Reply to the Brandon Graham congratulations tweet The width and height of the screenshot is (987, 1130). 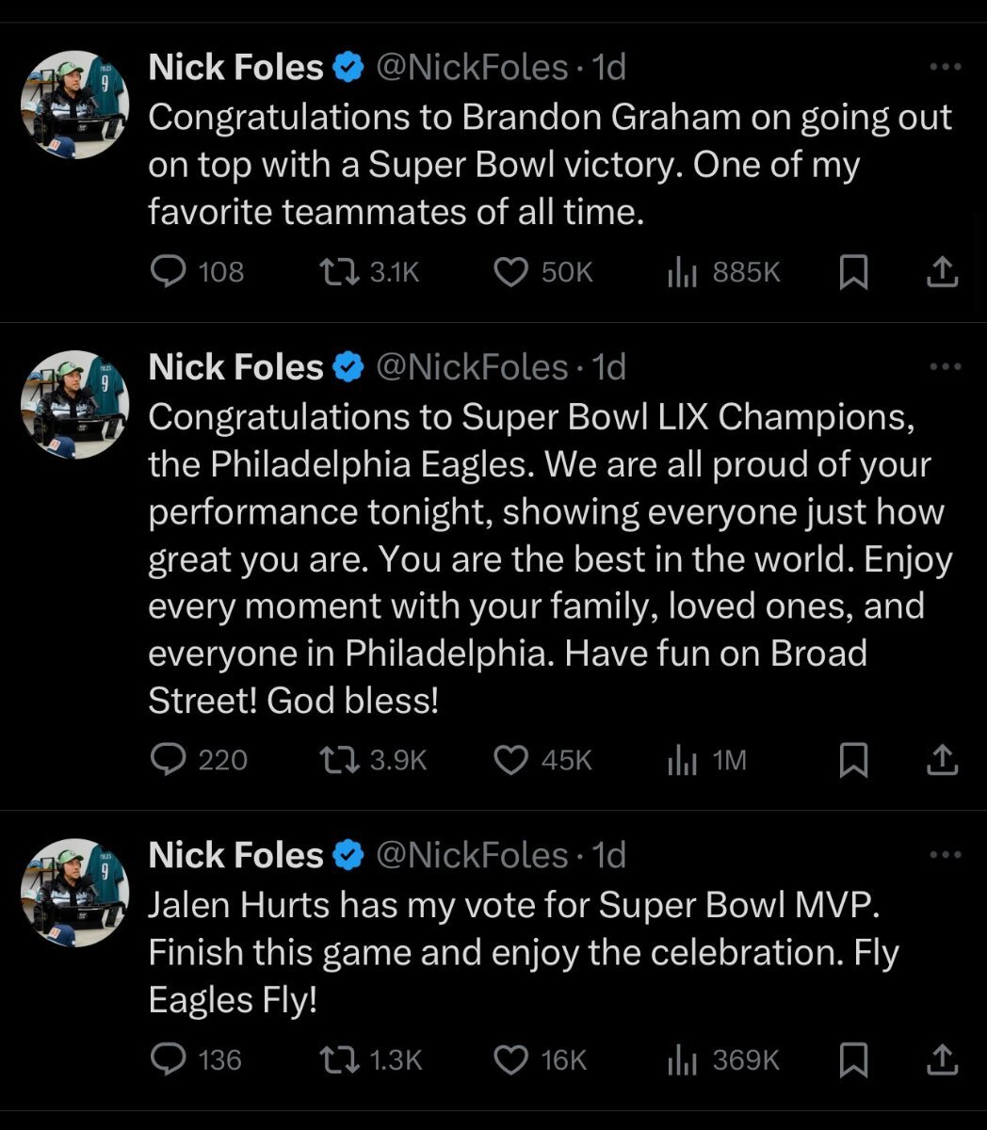click(169, 272)
